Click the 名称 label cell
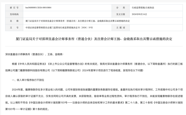186x115 pixels. pyautogui.click(x=14, y=21)
